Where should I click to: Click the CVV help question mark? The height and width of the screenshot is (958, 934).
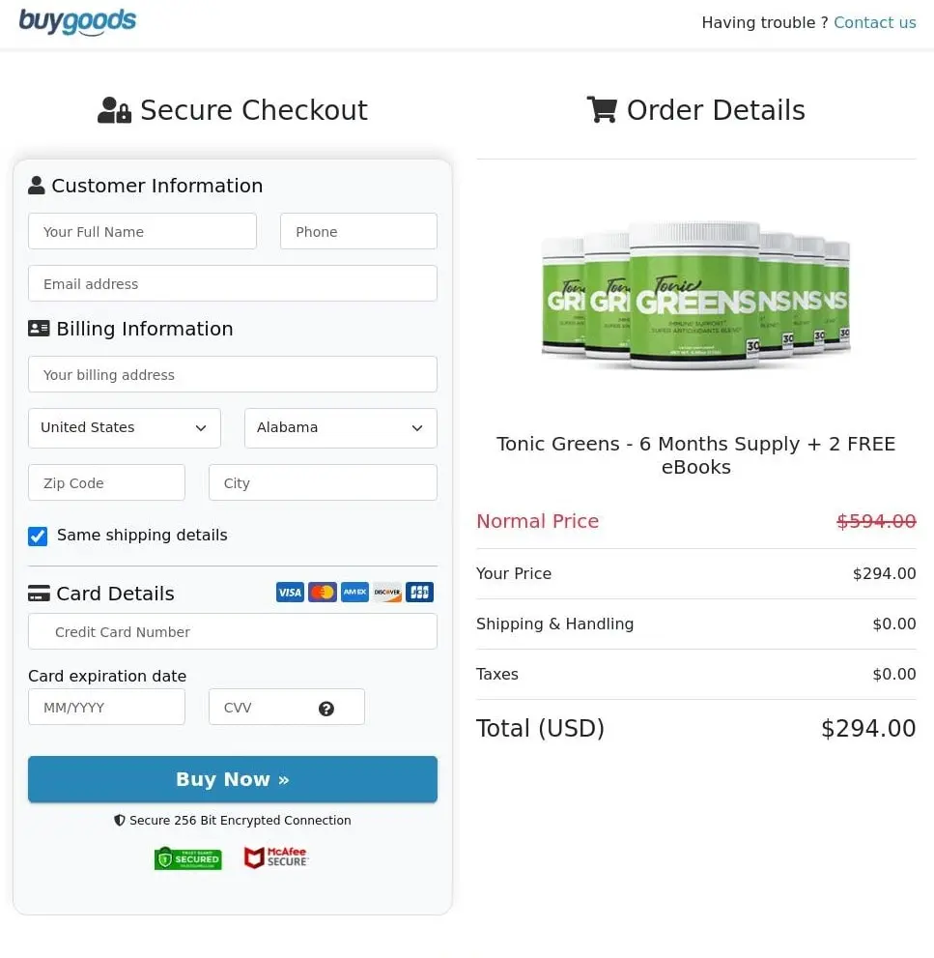[x=326, y=707]
